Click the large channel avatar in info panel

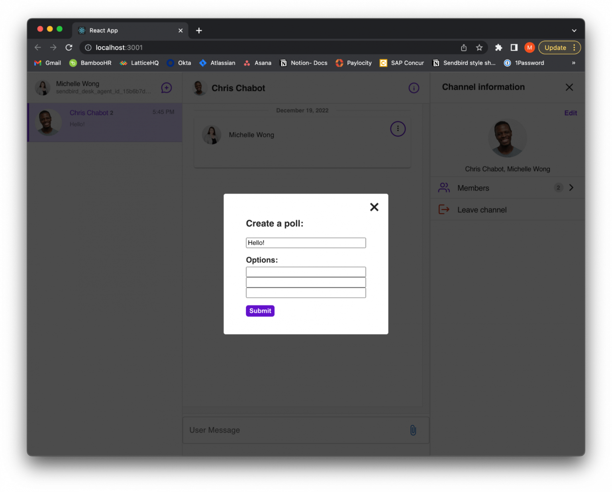507,138
